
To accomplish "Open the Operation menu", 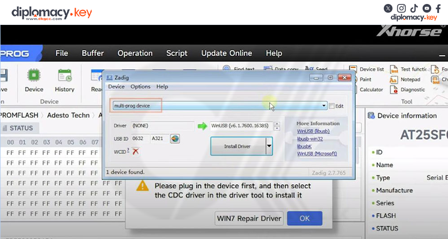I will point(135,53).
